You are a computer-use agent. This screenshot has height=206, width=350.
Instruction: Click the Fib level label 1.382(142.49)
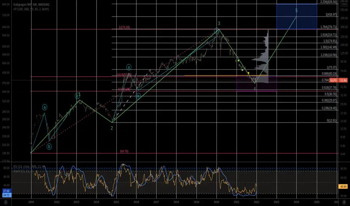pos(328,47)
